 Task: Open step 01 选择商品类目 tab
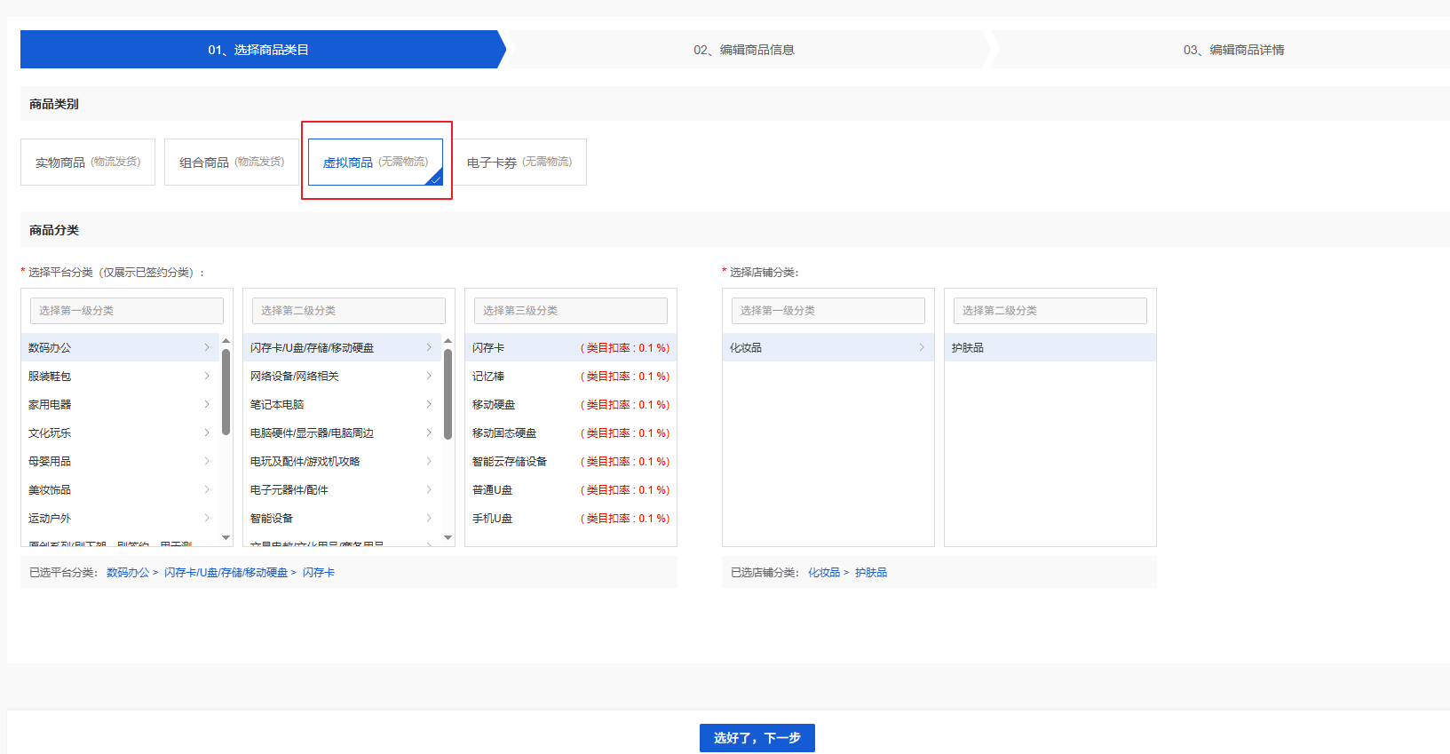[258, 50]
